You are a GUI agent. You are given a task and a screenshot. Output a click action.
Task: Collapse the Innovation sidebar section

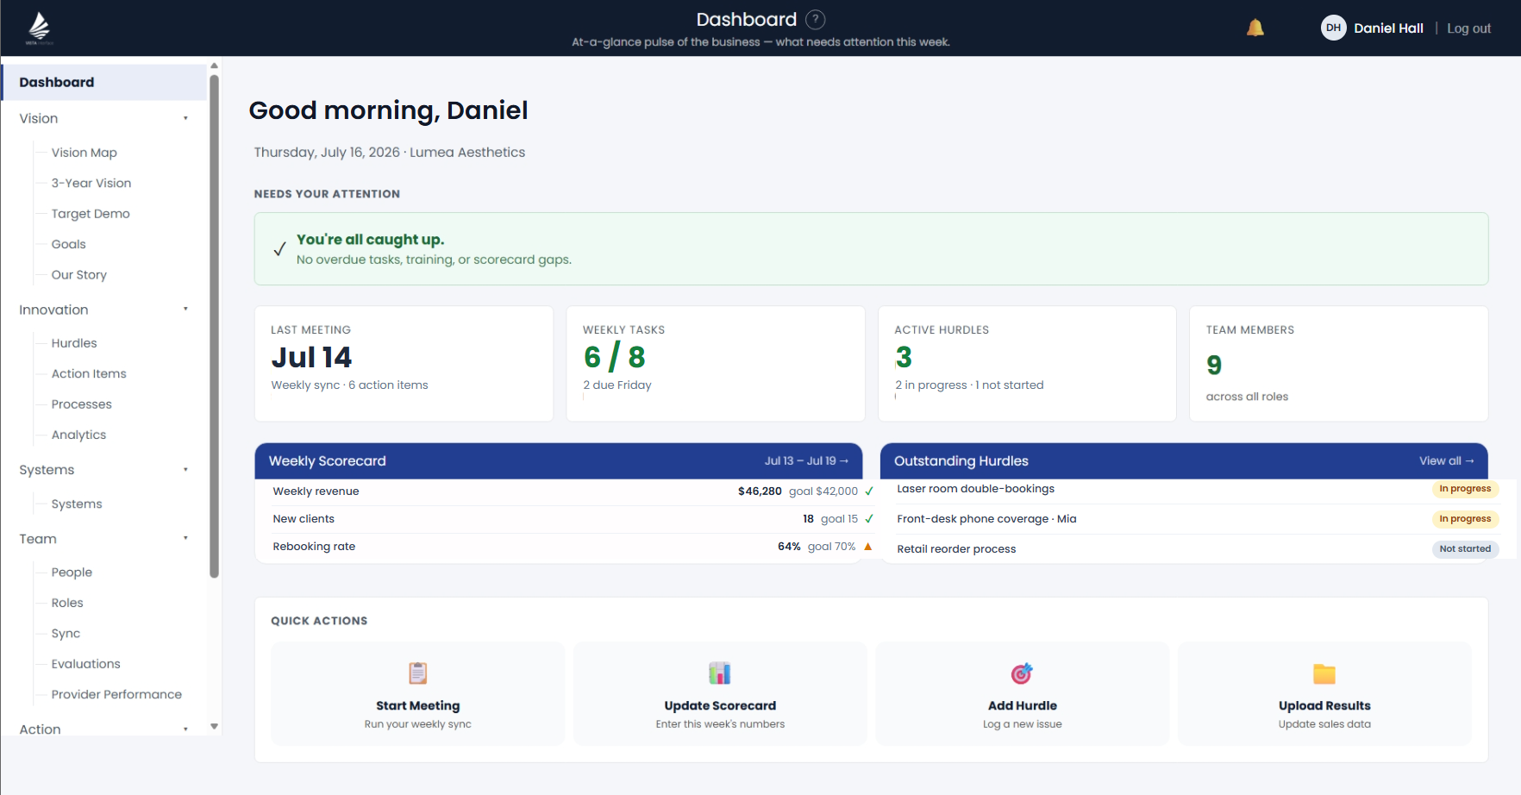[185, 310]
